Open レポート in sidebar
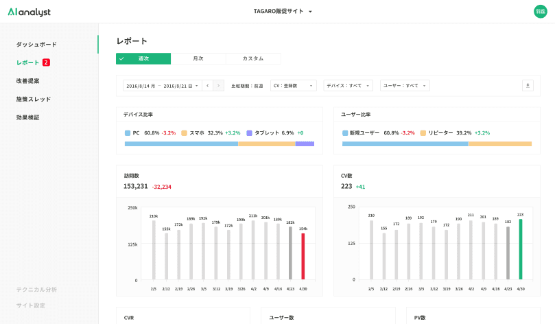The height and width of the screenshot is (324, 555). click(x=27, y=62)
